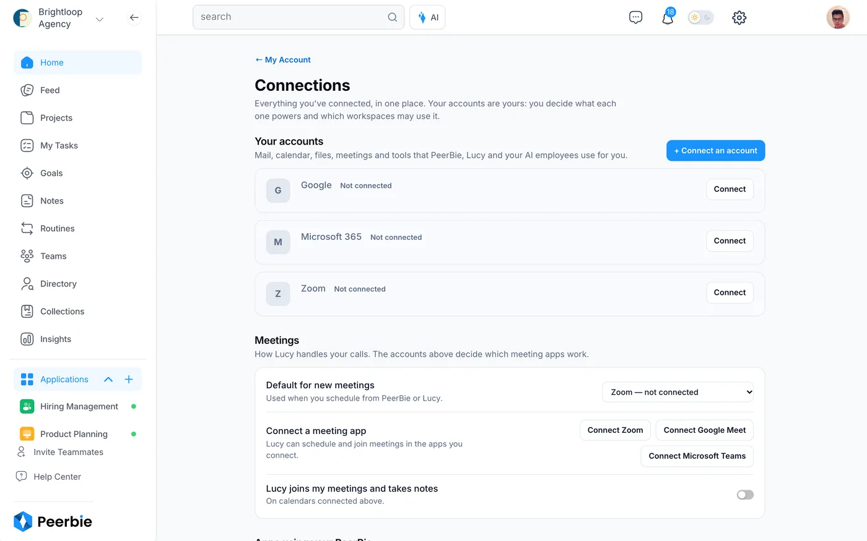Click the Peerbie logo
Viewport: 867px width, 541px height.
(x=53, y=521)
